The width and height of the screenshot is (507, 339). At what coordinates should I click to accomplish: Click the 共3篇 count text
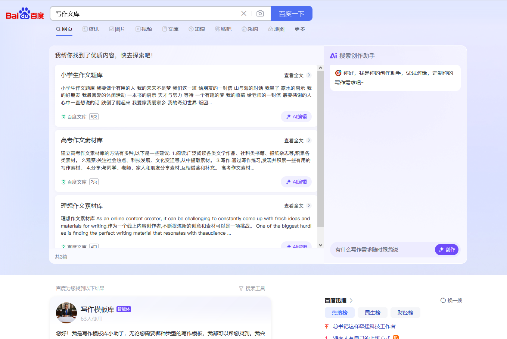coord(61,257)
